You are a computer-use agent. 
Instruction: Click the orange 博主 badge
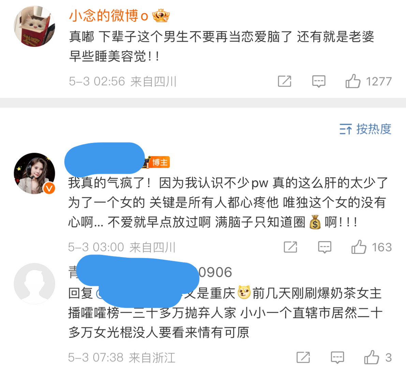(x=157, y=162)
